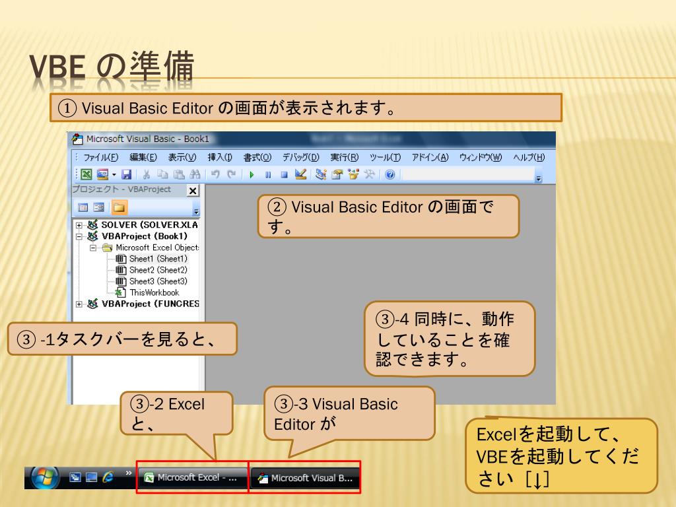Screen dimensions: 676x507
Task: Click the blue Help question mark icon
Action: [390, 174]
